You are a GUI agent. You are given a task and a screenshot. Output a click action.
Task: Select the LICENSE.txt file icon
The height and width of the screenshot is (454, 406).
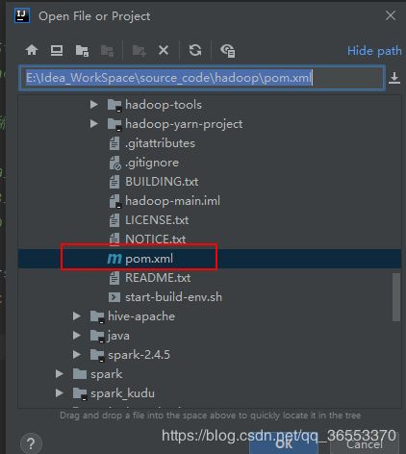pyautogui.click(x=114, y=220)
